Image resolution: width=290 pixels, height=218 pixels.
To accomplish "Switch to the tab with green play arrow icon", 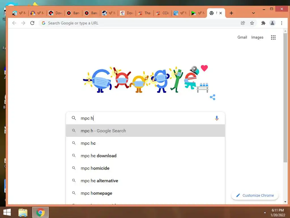I will point(198,13).
